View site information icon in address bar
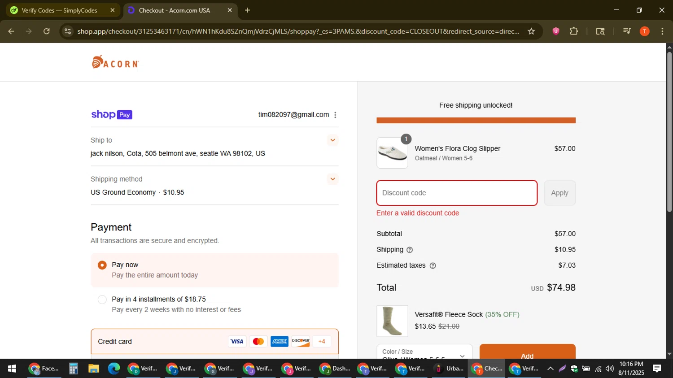This screenshot has width=673, height=378. tap(68, 31)
